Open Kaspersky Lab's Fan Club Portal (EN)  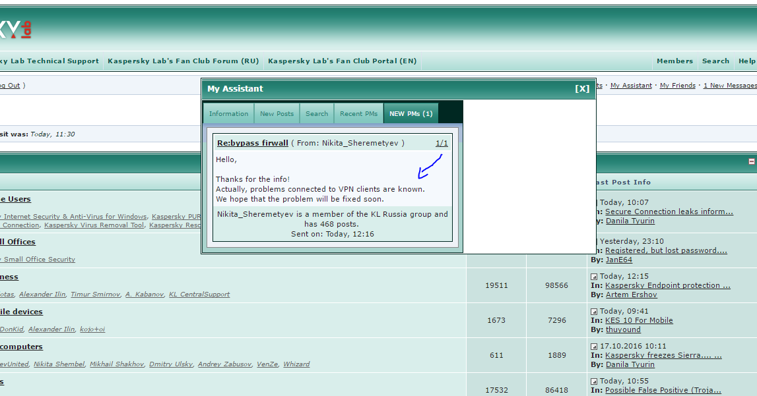pos(343,61)
